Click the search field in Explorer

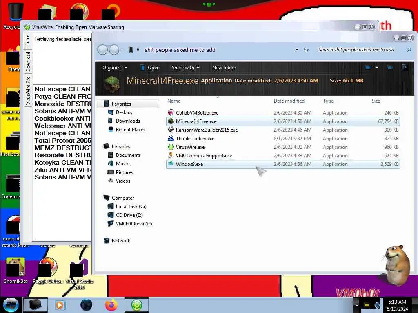pos(356,50)
